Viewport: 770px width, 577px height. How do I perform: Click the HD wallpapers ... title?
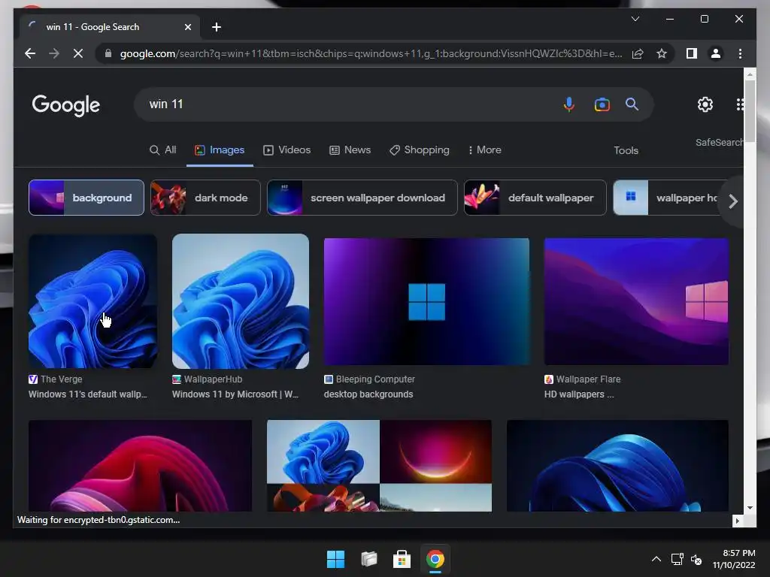click(x=579, y=394)
